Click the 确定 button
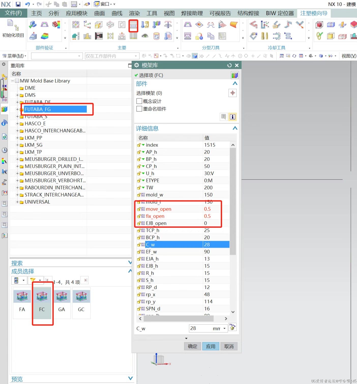357x384 pixels. pos(192,346)
